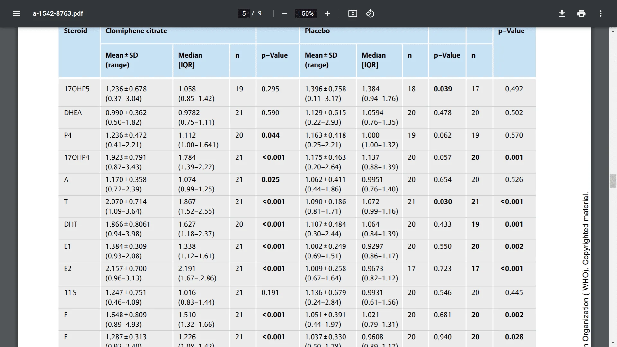Select the E1 row label
Image resolution: width=617 pixels, height=347 pixels.
[x=67, y=246]
